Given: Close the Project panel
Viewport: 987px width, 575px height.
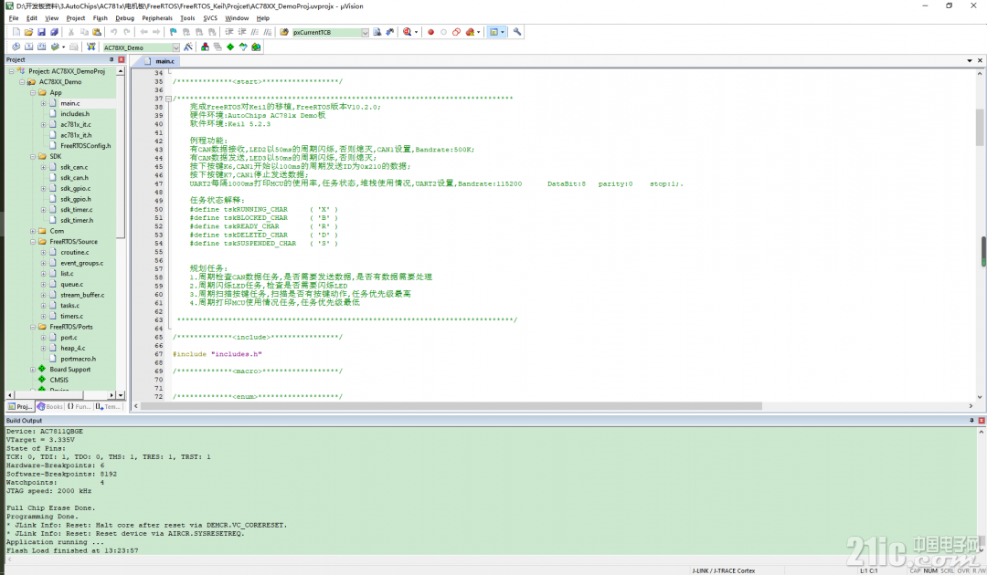Looking at the screenshot, I should coord(122,59).
